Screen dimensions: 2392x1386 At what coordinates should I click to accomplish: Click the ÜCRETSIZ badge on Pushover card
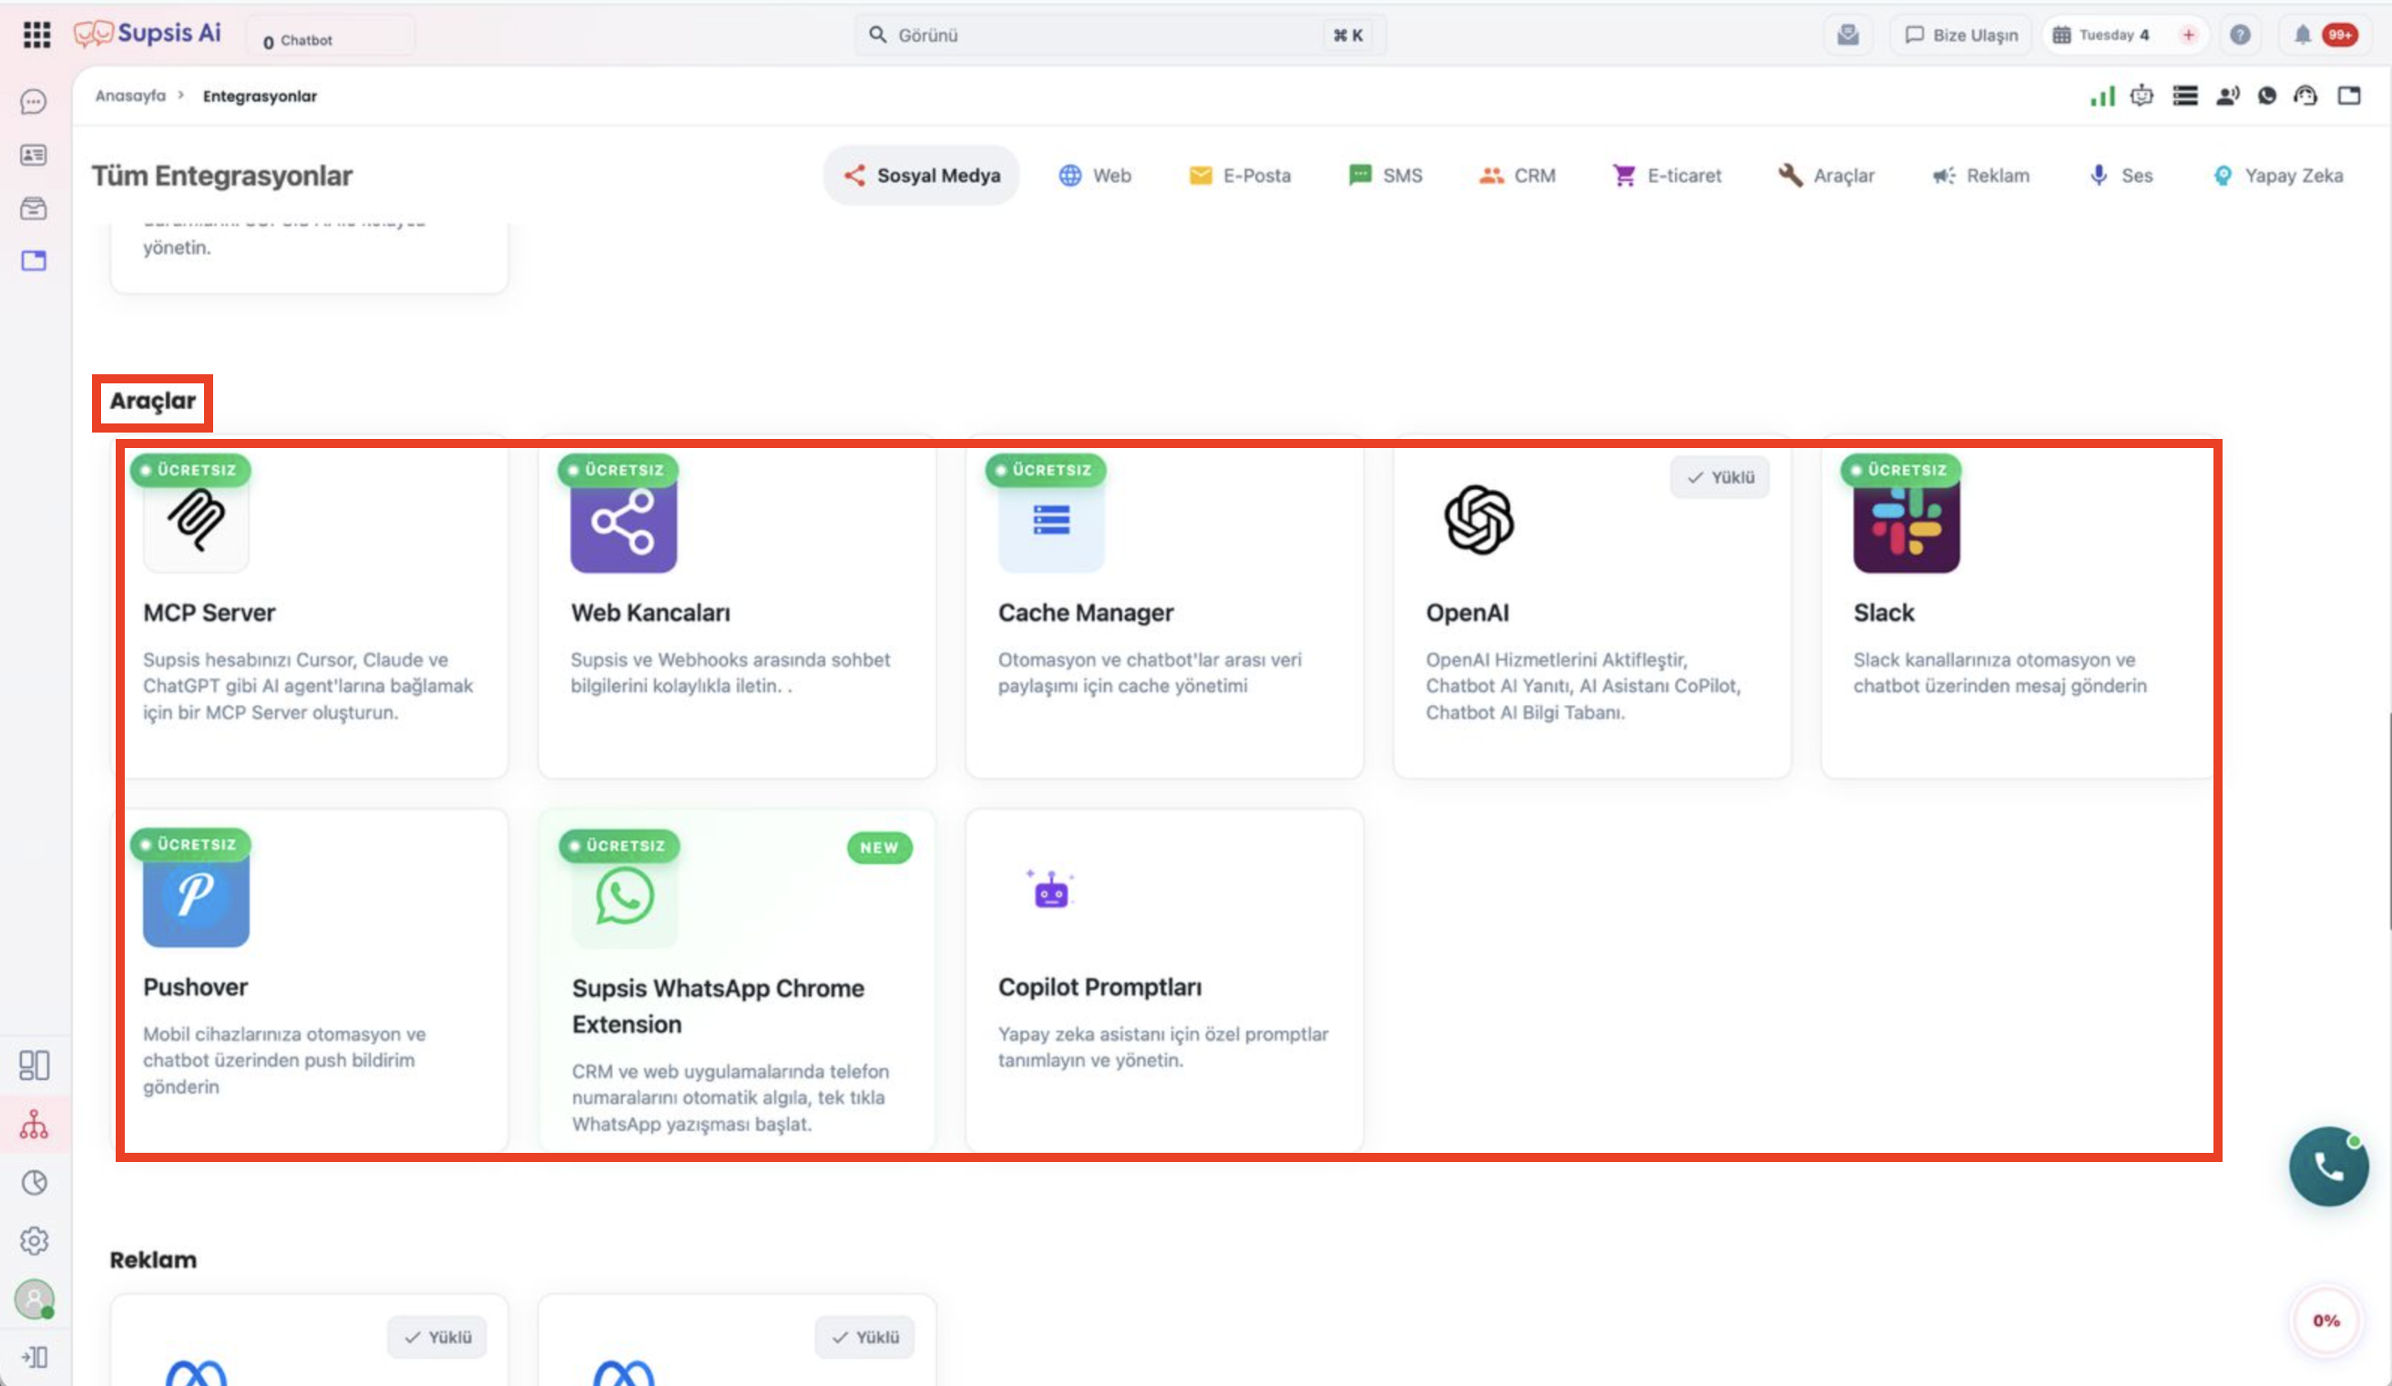tap(189, 844)
